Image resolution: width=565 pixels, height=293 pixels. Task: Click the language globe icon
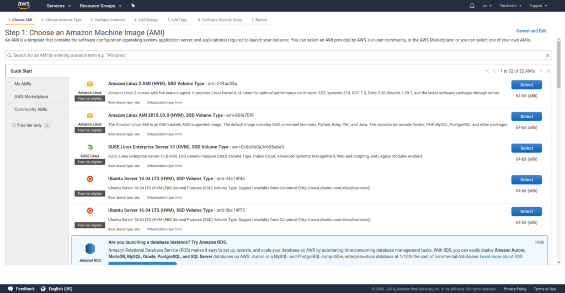[43, 289]
